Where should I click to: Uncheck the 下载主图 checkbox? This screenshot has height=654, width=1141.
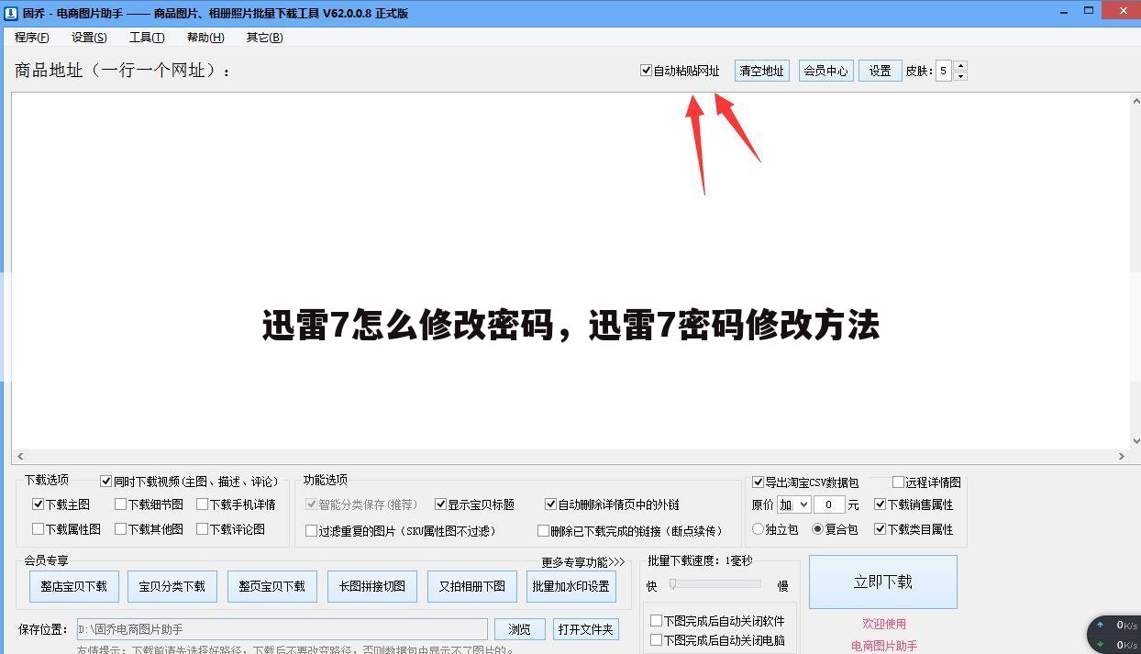pyautogui.click(x=38, y=504)
